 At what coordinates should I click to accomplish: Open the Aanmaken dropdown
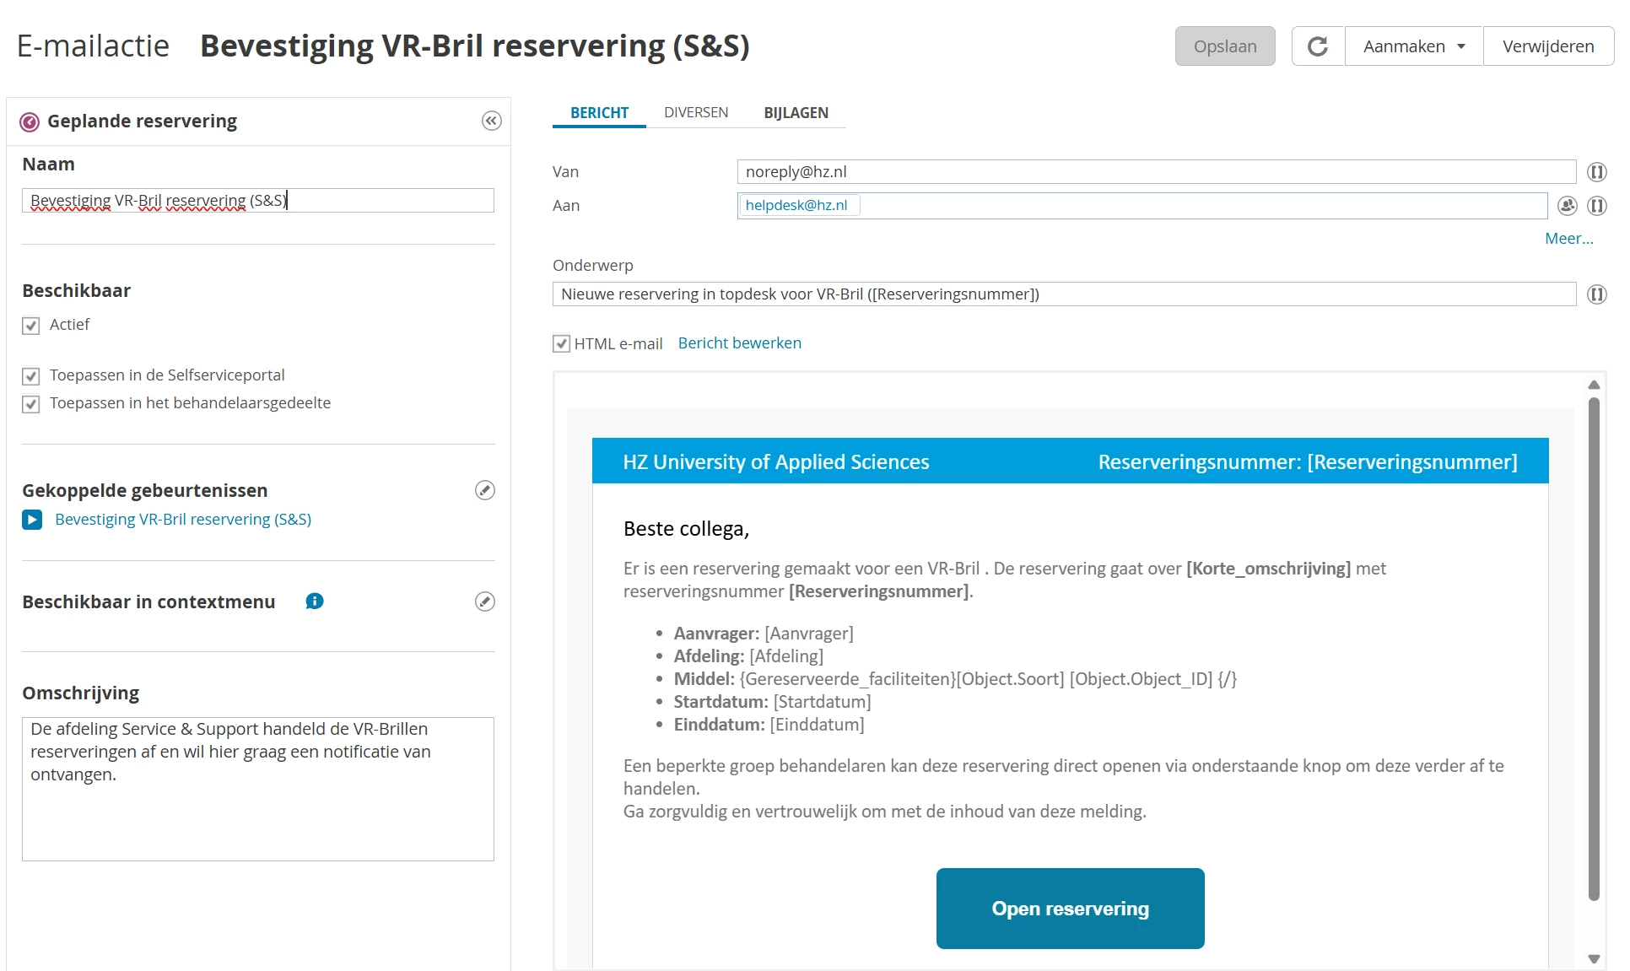[1413, 46]
